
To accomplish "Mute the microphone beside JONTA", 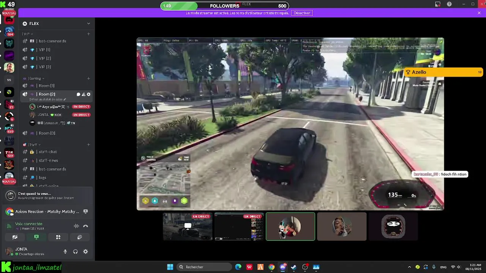I will pos(65,251).
